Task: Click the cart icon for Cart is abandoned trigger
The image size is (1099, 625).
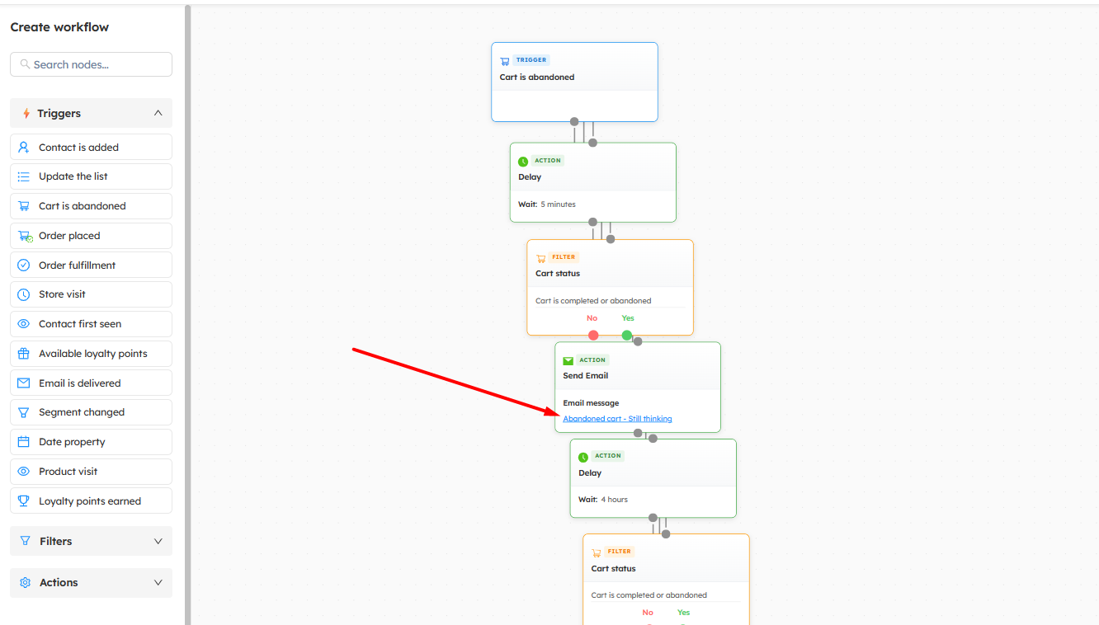Action: pos(24,206)
